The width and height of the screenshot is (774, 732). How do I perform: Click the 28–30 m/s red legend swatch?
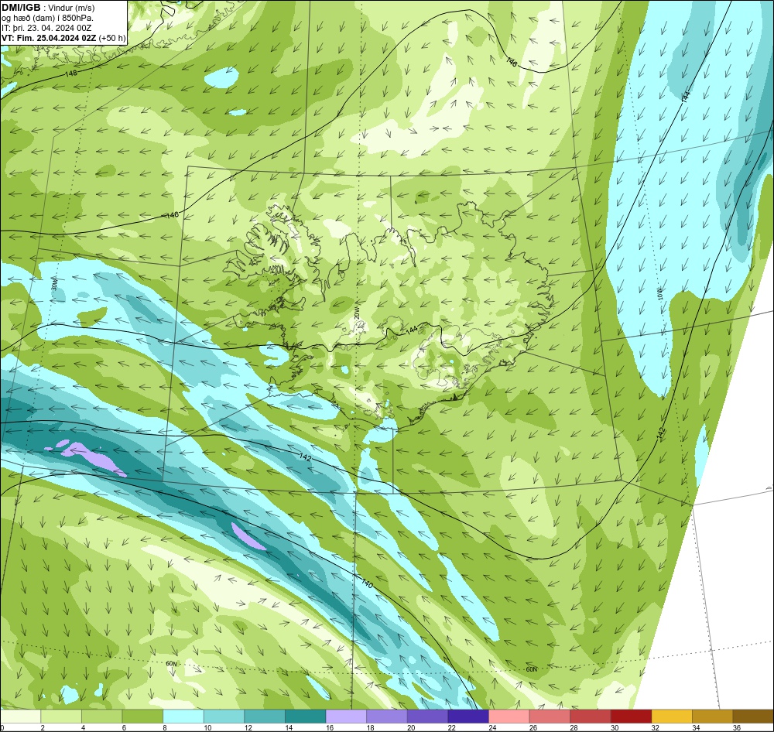[x=591, y=717]
